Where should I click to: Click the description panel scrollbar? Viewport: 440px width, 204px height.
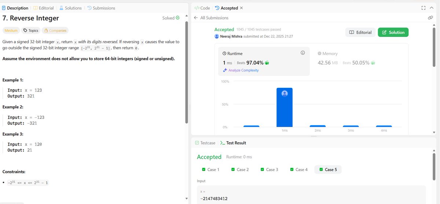point(187,72)
